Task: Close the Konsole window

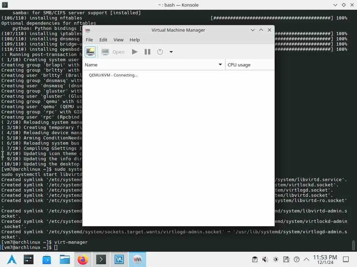Action: click(x=352, y=5)
